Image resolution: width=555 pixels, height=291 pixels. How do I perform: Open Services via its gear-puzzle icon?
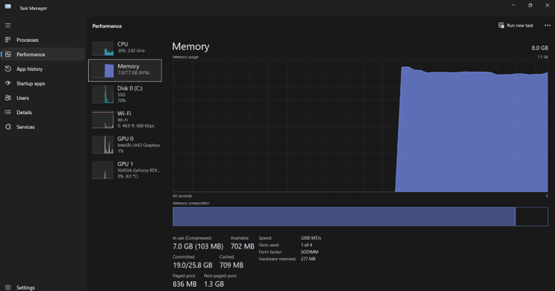pyautogui.click(x=7, y=127)
